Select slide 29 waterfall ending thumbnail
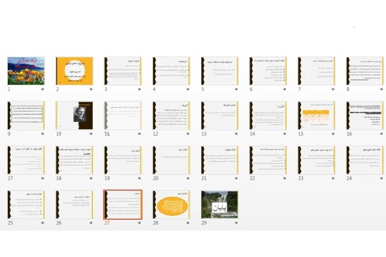The height and width of the screenshot is (257, 386). [220, 204]
